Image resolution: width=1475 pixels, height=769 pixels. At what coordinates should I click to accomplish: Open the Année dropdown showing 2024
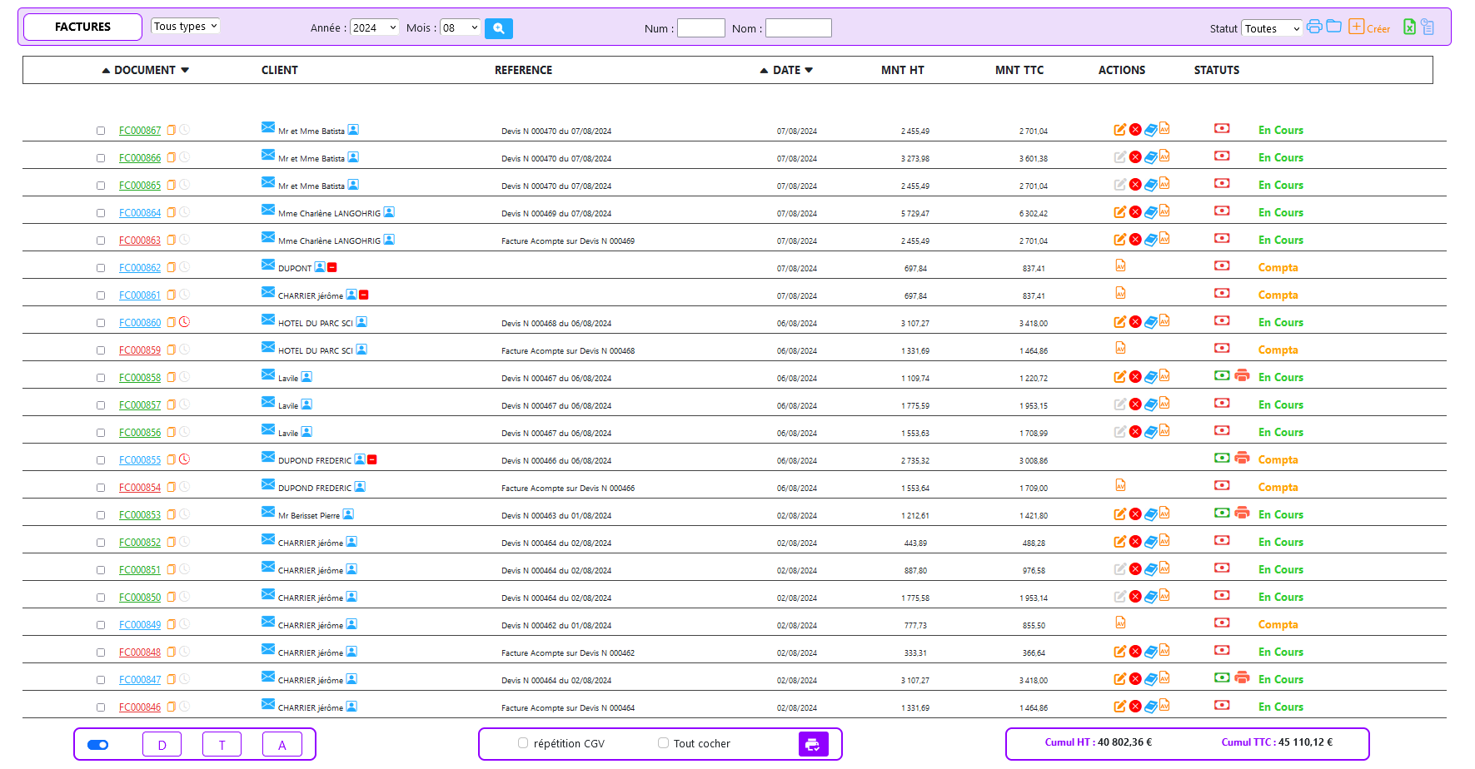[374, 27]
